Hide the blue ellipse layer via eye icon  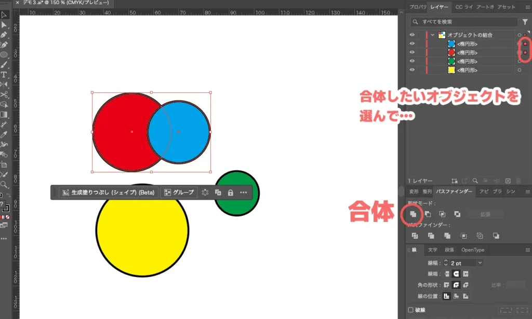tap(413, 44)
